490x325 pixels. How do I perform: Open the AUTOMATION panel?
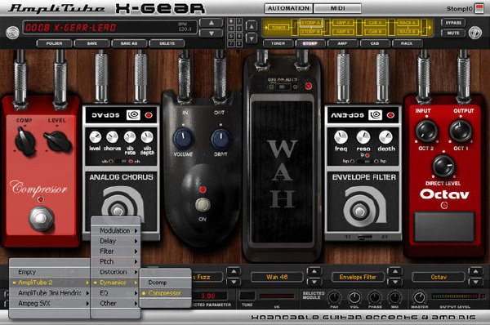(288, 8)
